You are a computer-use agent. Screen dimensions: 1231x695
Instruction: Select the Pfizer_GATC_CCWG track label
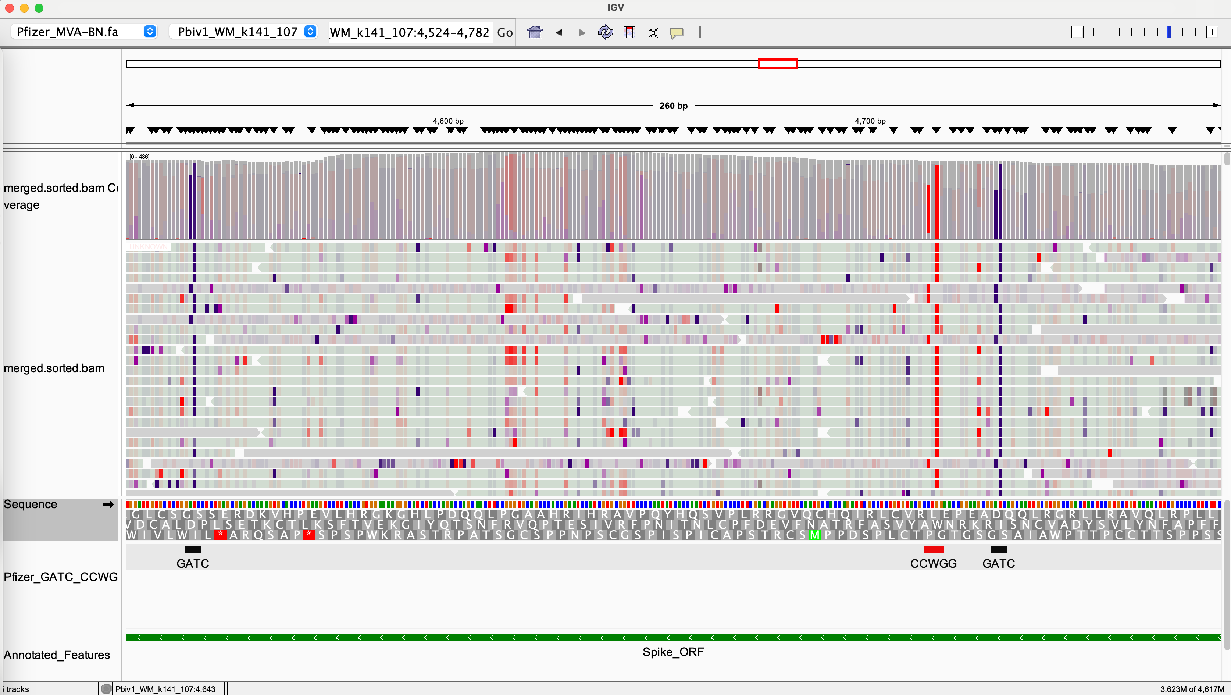pyautogui.click(x=61, y=577)
